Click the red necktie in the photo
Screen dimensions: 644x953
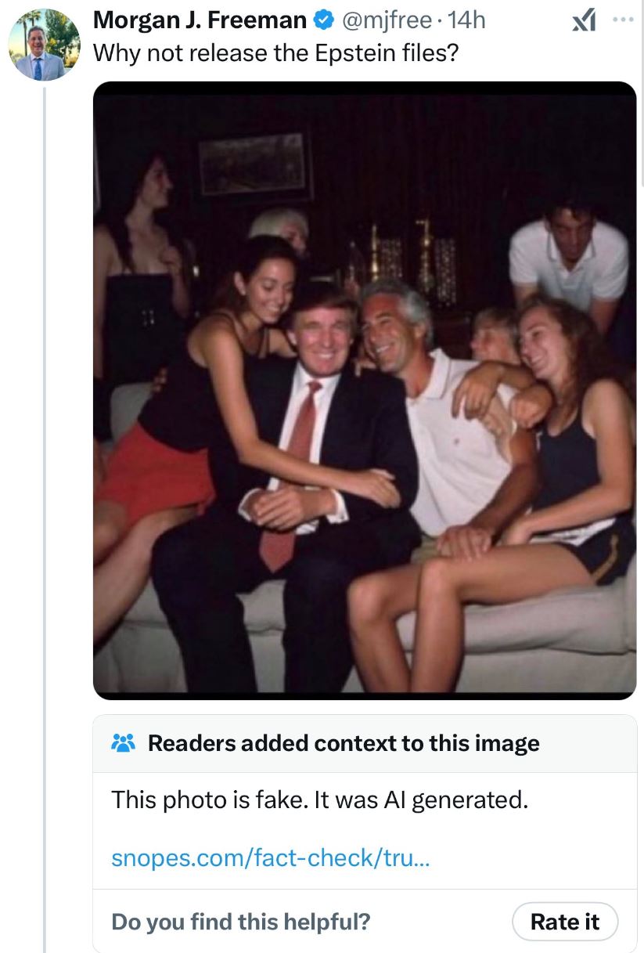pyautogui.click(x=295, y=470)
